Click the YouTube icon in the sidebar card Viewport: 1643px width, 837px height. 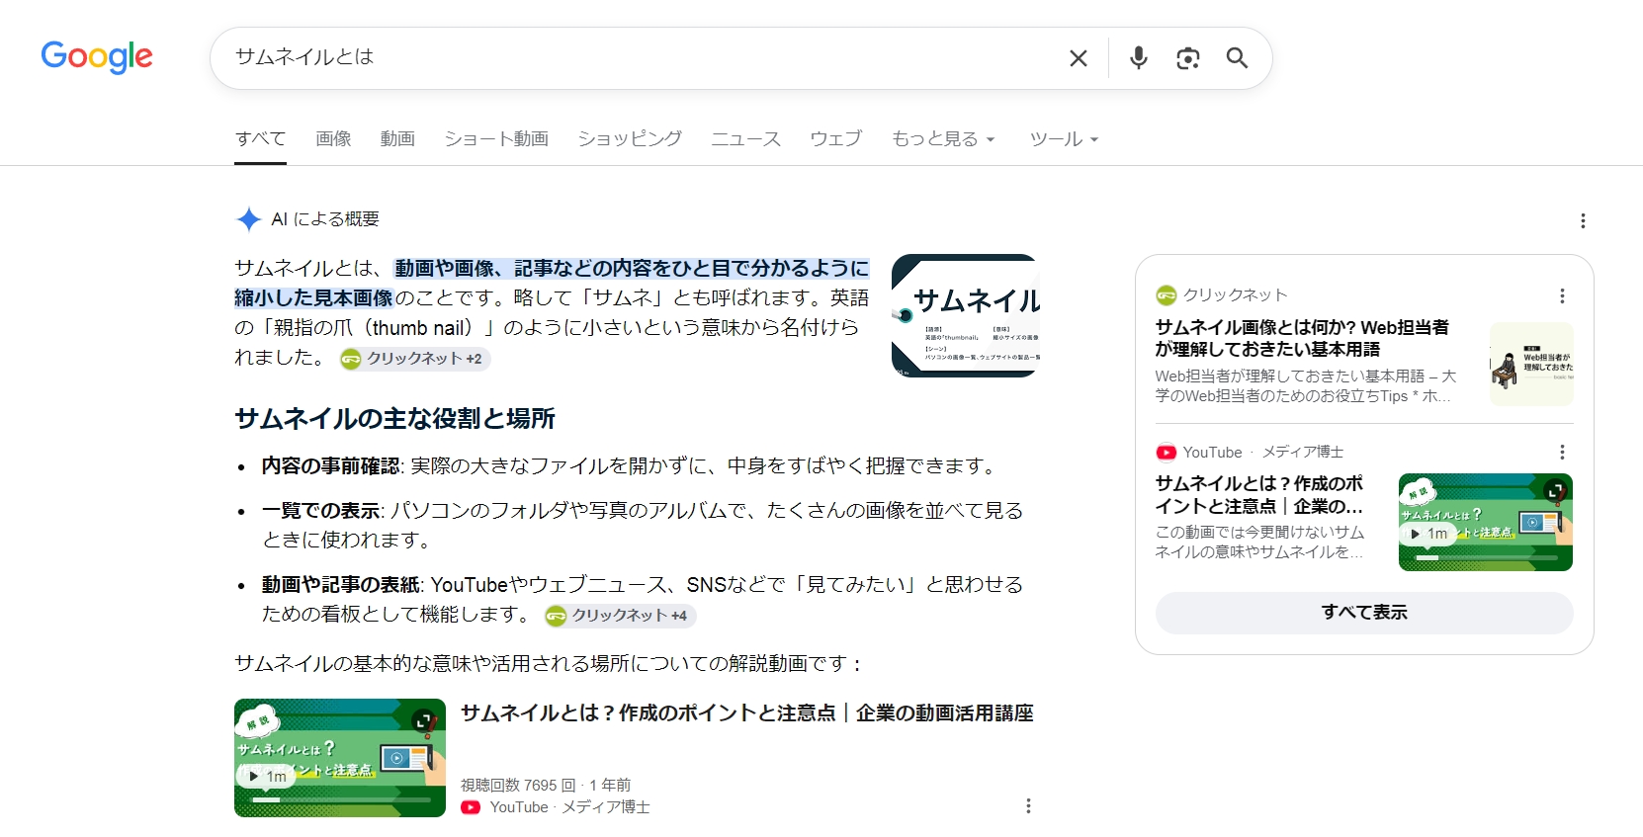pyautogui.click(x=1167, y=453)
